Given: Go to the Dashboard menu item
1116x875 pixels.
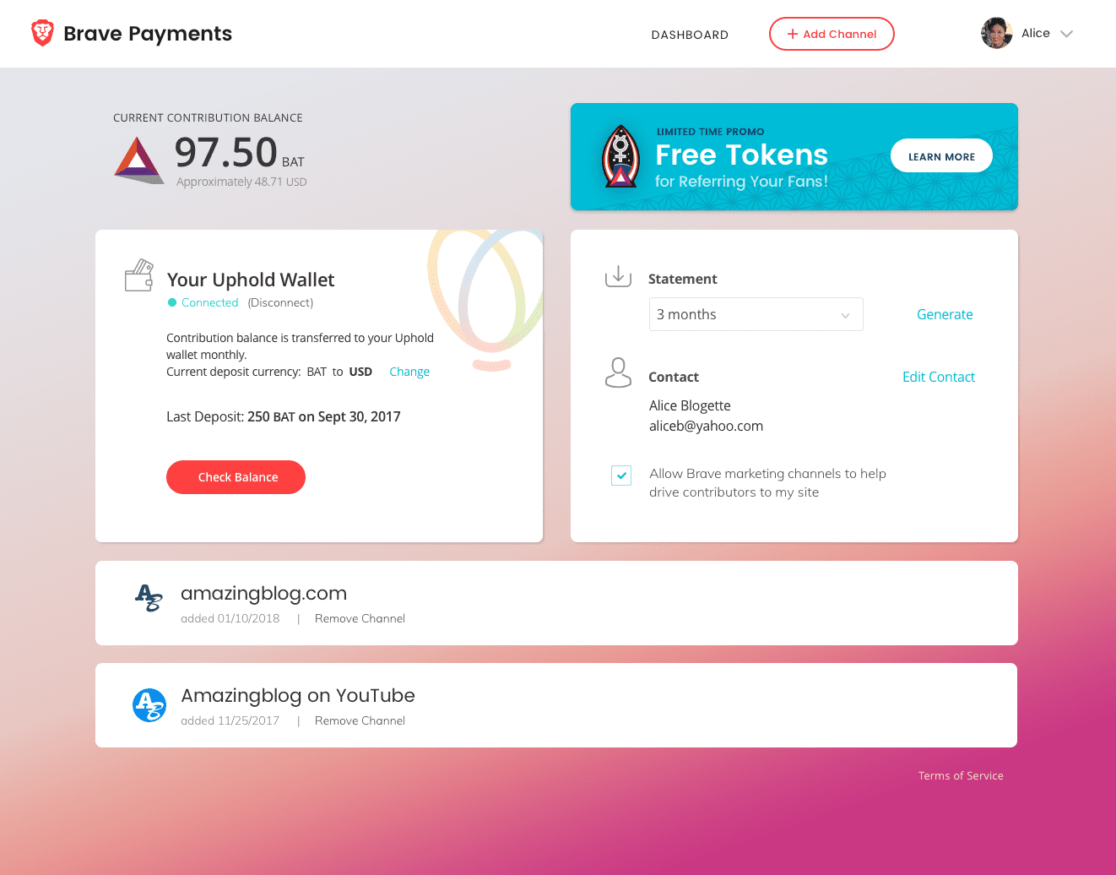Looking at the screenshot, I should tap(690, 35).
